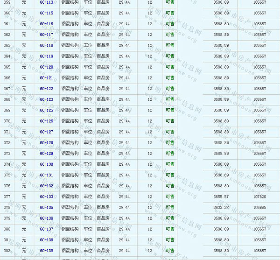Open the 6C-127 unit link

click(46, 132)
